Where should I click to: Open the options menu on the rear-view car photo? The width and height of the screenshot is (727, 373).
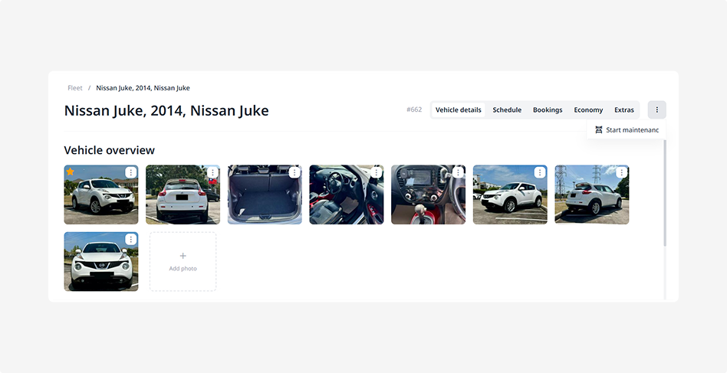212,173
